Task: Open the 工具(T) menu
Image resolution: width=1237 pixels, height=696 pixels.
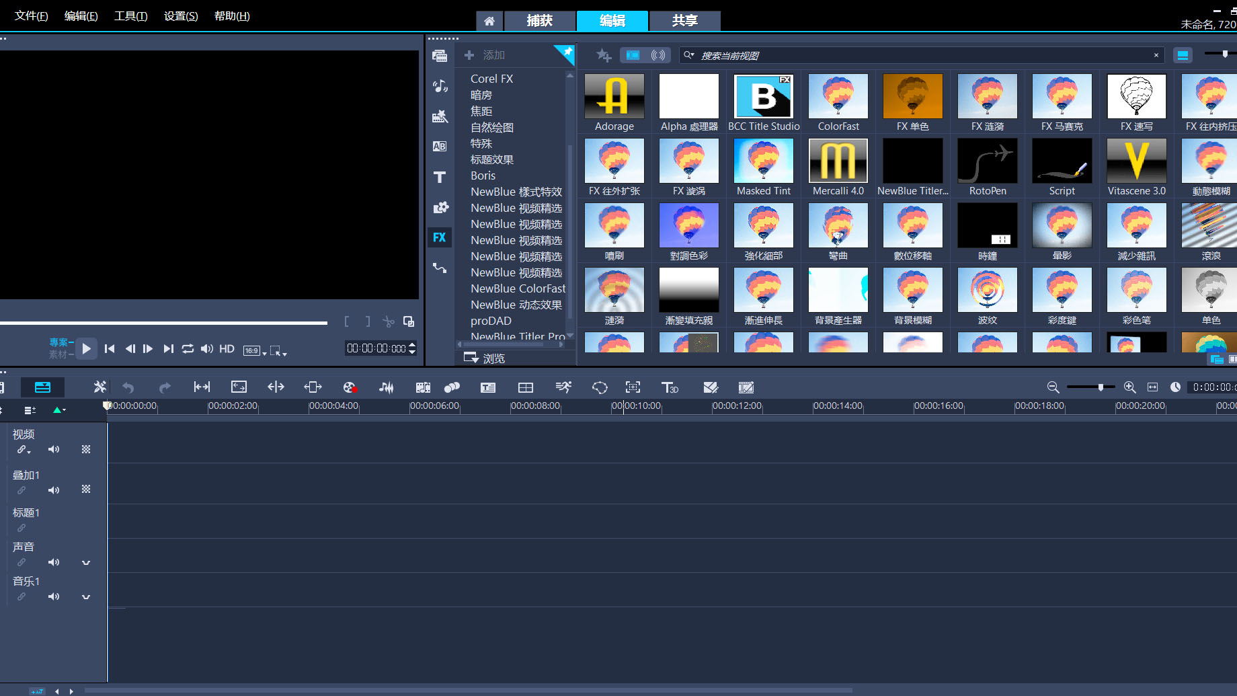Action: pos(130,15)
